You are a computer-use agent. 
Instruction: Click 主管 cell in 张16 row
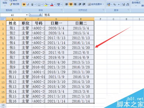click(x=25, y=101)
